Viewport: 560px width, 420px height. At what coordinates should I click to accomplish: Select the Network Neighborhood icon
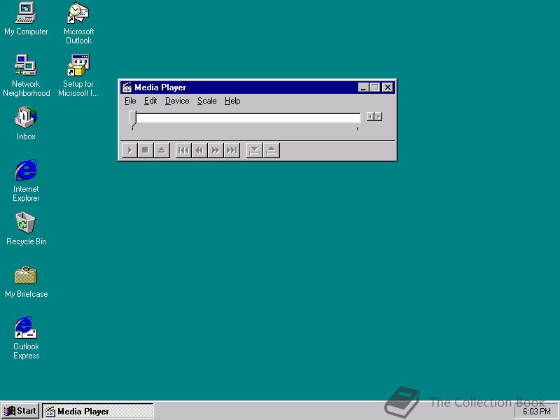tap(26, 76)
